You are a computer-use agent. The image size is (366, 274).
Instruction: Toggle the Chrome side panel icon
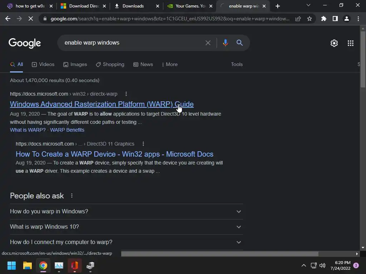(335, 19)
